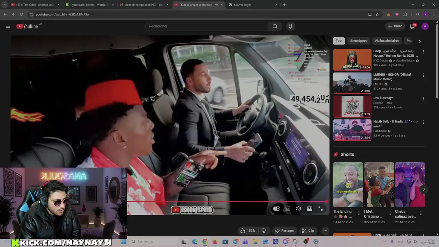This screenshot has height=247, width=439.
Task: Enter fullscreen in the video player
Action: 320,209
